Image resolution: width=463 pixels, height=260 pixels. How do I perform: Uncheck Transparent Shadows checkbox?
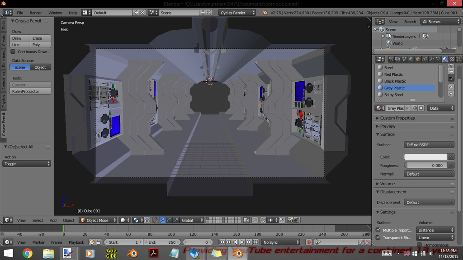[378, 237]
